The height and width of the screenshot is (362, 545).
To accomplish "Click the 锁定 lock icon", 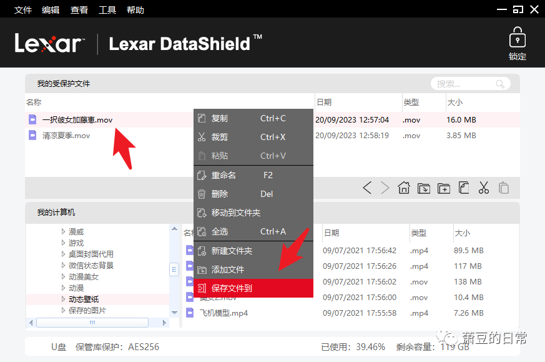I will point(517,38).
